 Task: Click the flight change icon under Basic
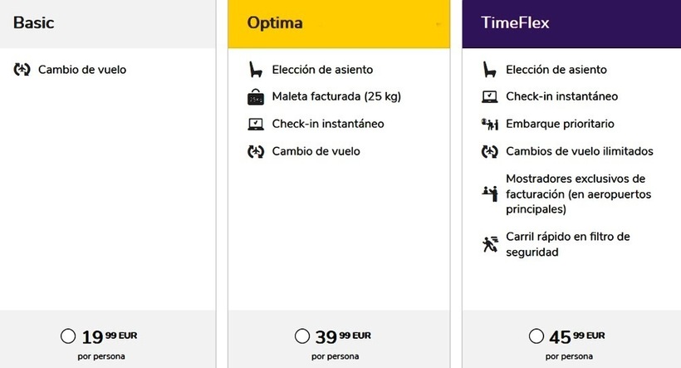(x=22, y=70)
